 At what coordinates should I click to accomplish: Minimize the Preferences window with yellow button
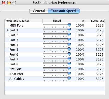pos(9,3)
